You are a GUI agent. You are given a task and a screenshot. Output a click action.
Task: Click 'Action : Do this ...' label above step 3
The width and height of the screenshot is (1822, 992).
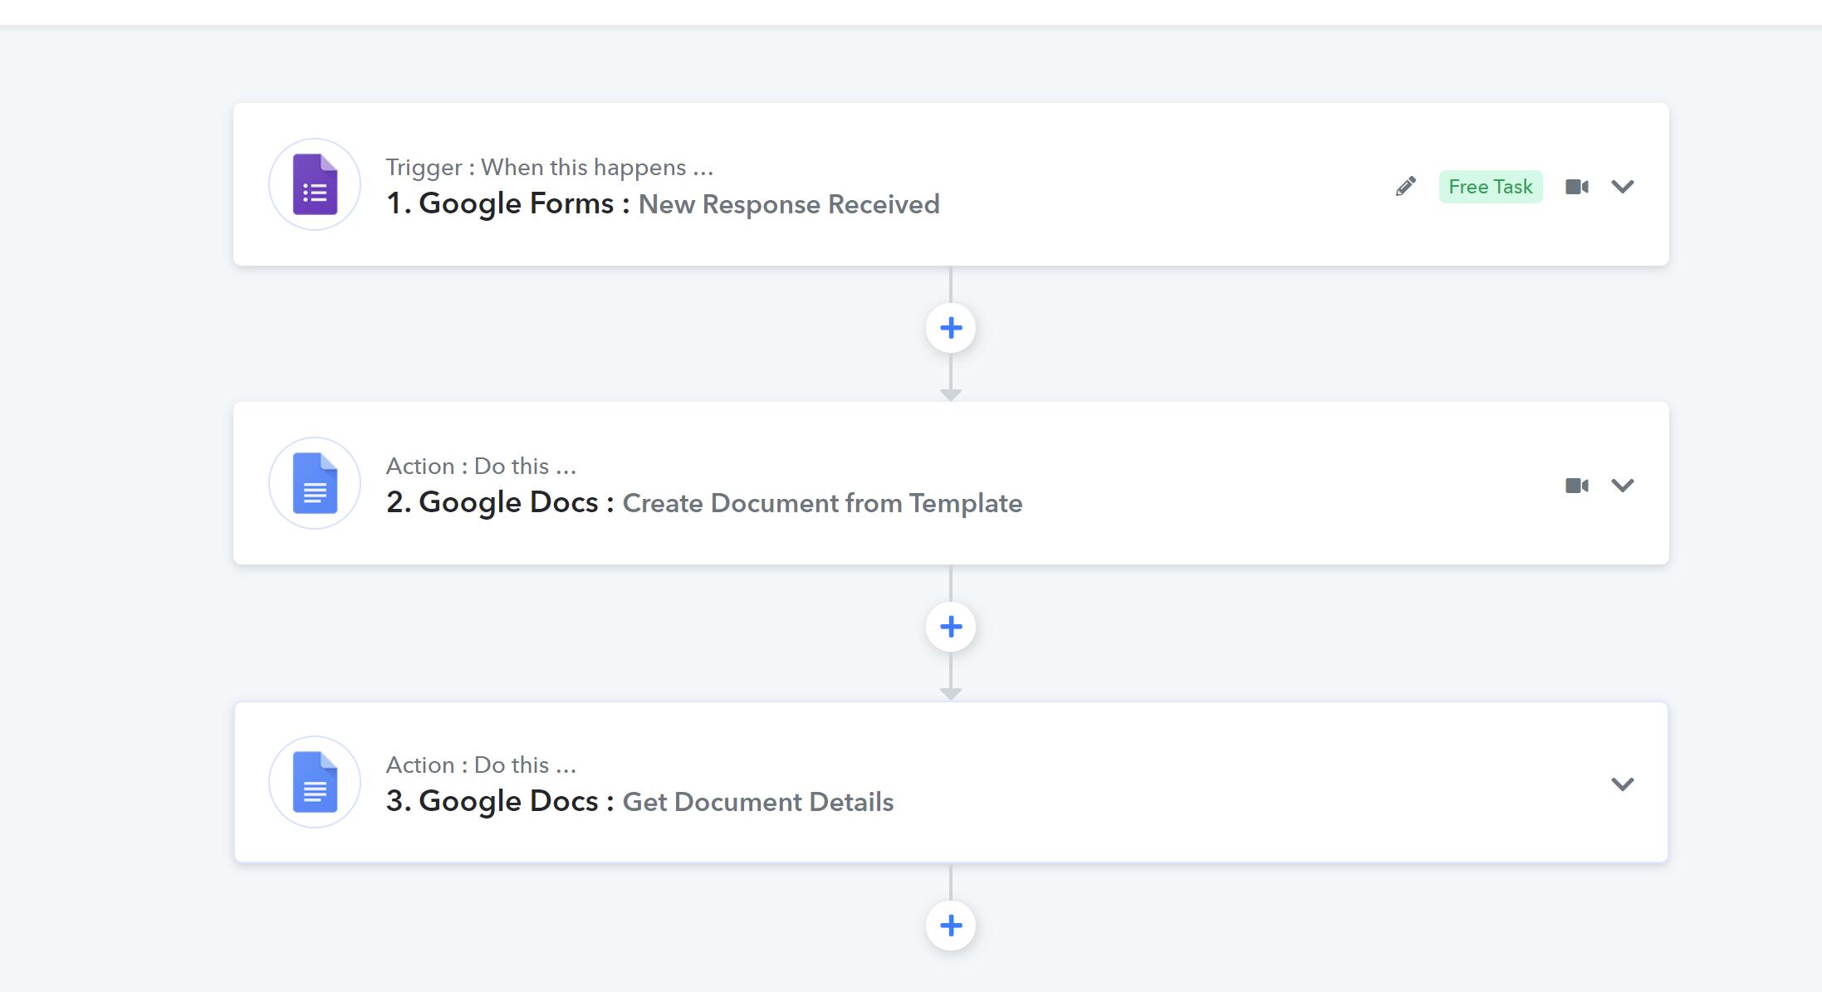[482, 765]
